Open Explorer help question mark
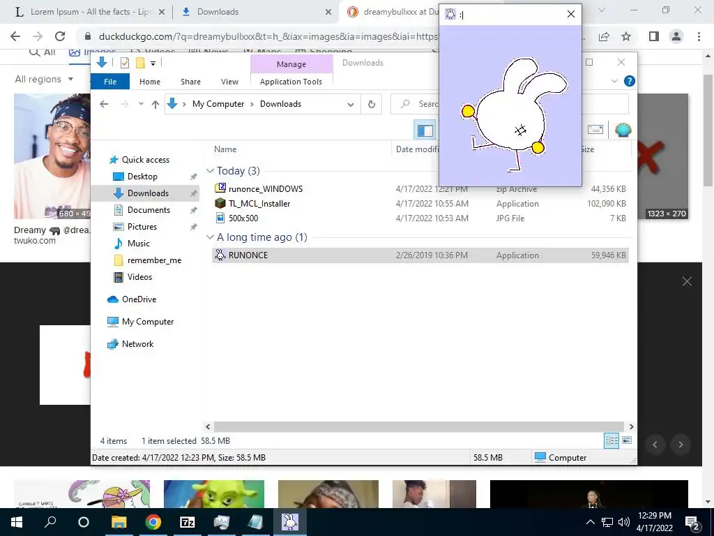 (x=630, y=81)
